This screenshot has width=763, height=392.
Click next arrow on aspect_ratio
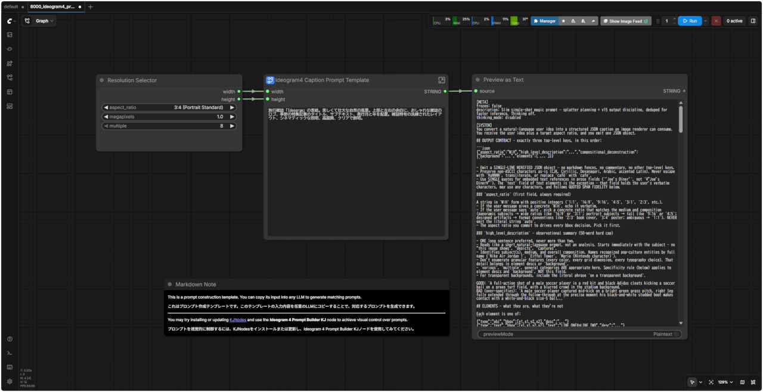click(x=232, y=108)
